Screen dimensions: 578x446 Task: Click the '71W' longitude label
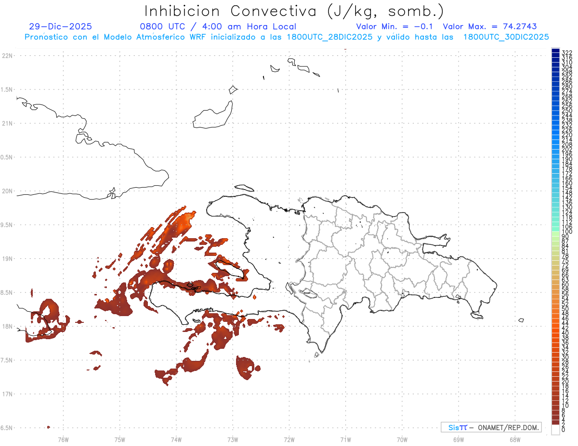(345, 439)
